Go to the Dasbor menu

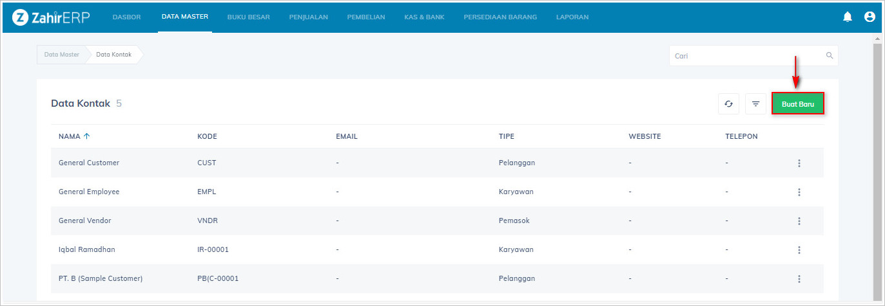pyautogui.click(x=126, y=17)
